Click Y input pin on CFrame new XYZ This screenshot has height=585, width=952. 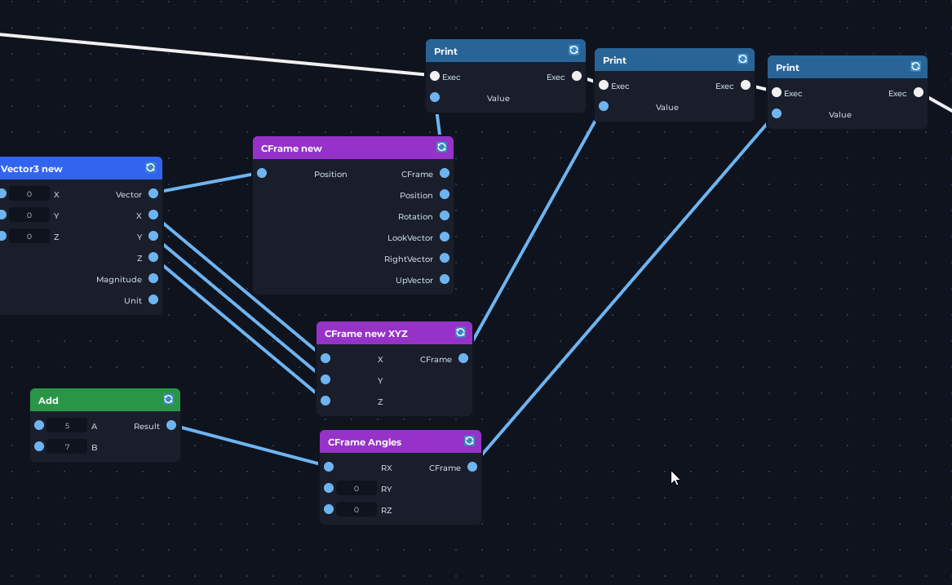[325, 379]
